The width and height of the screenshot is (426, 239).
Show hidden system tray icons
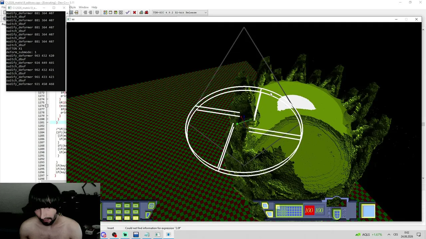click(389, 235)
